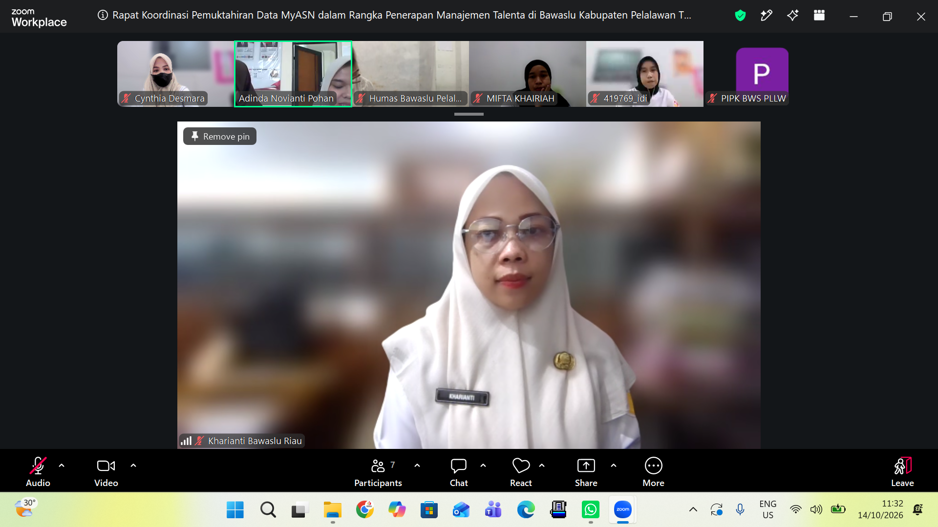Image resolution: width=938 pixels, height=527 pixels.
Task: Expand the Chat options chevron
Action: tap(483, 466)
